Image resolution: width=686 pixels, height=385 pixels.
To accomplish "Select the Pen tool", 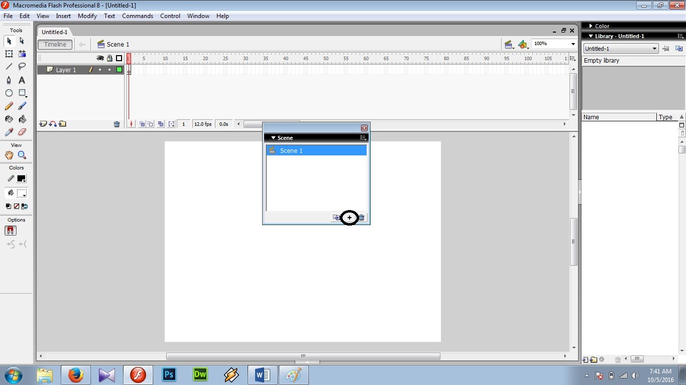I will 9,80.
